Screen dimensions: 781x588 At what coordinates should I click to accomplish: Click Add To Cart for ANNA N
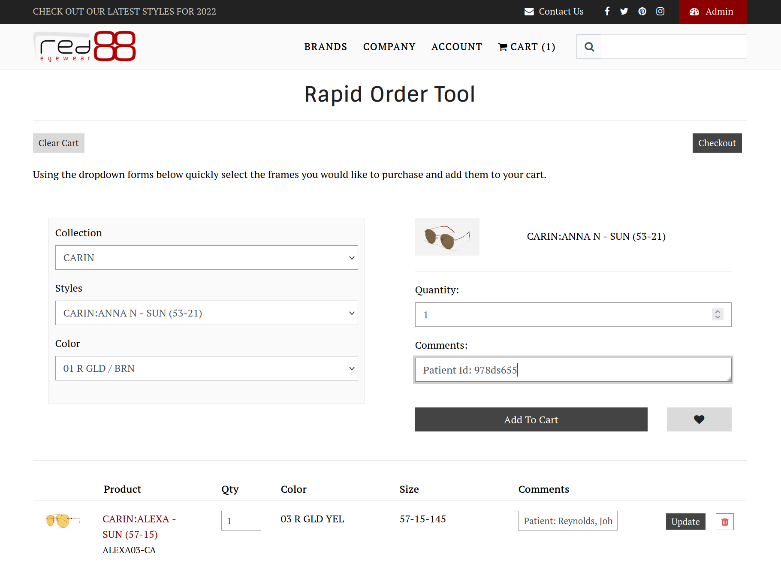531,419
